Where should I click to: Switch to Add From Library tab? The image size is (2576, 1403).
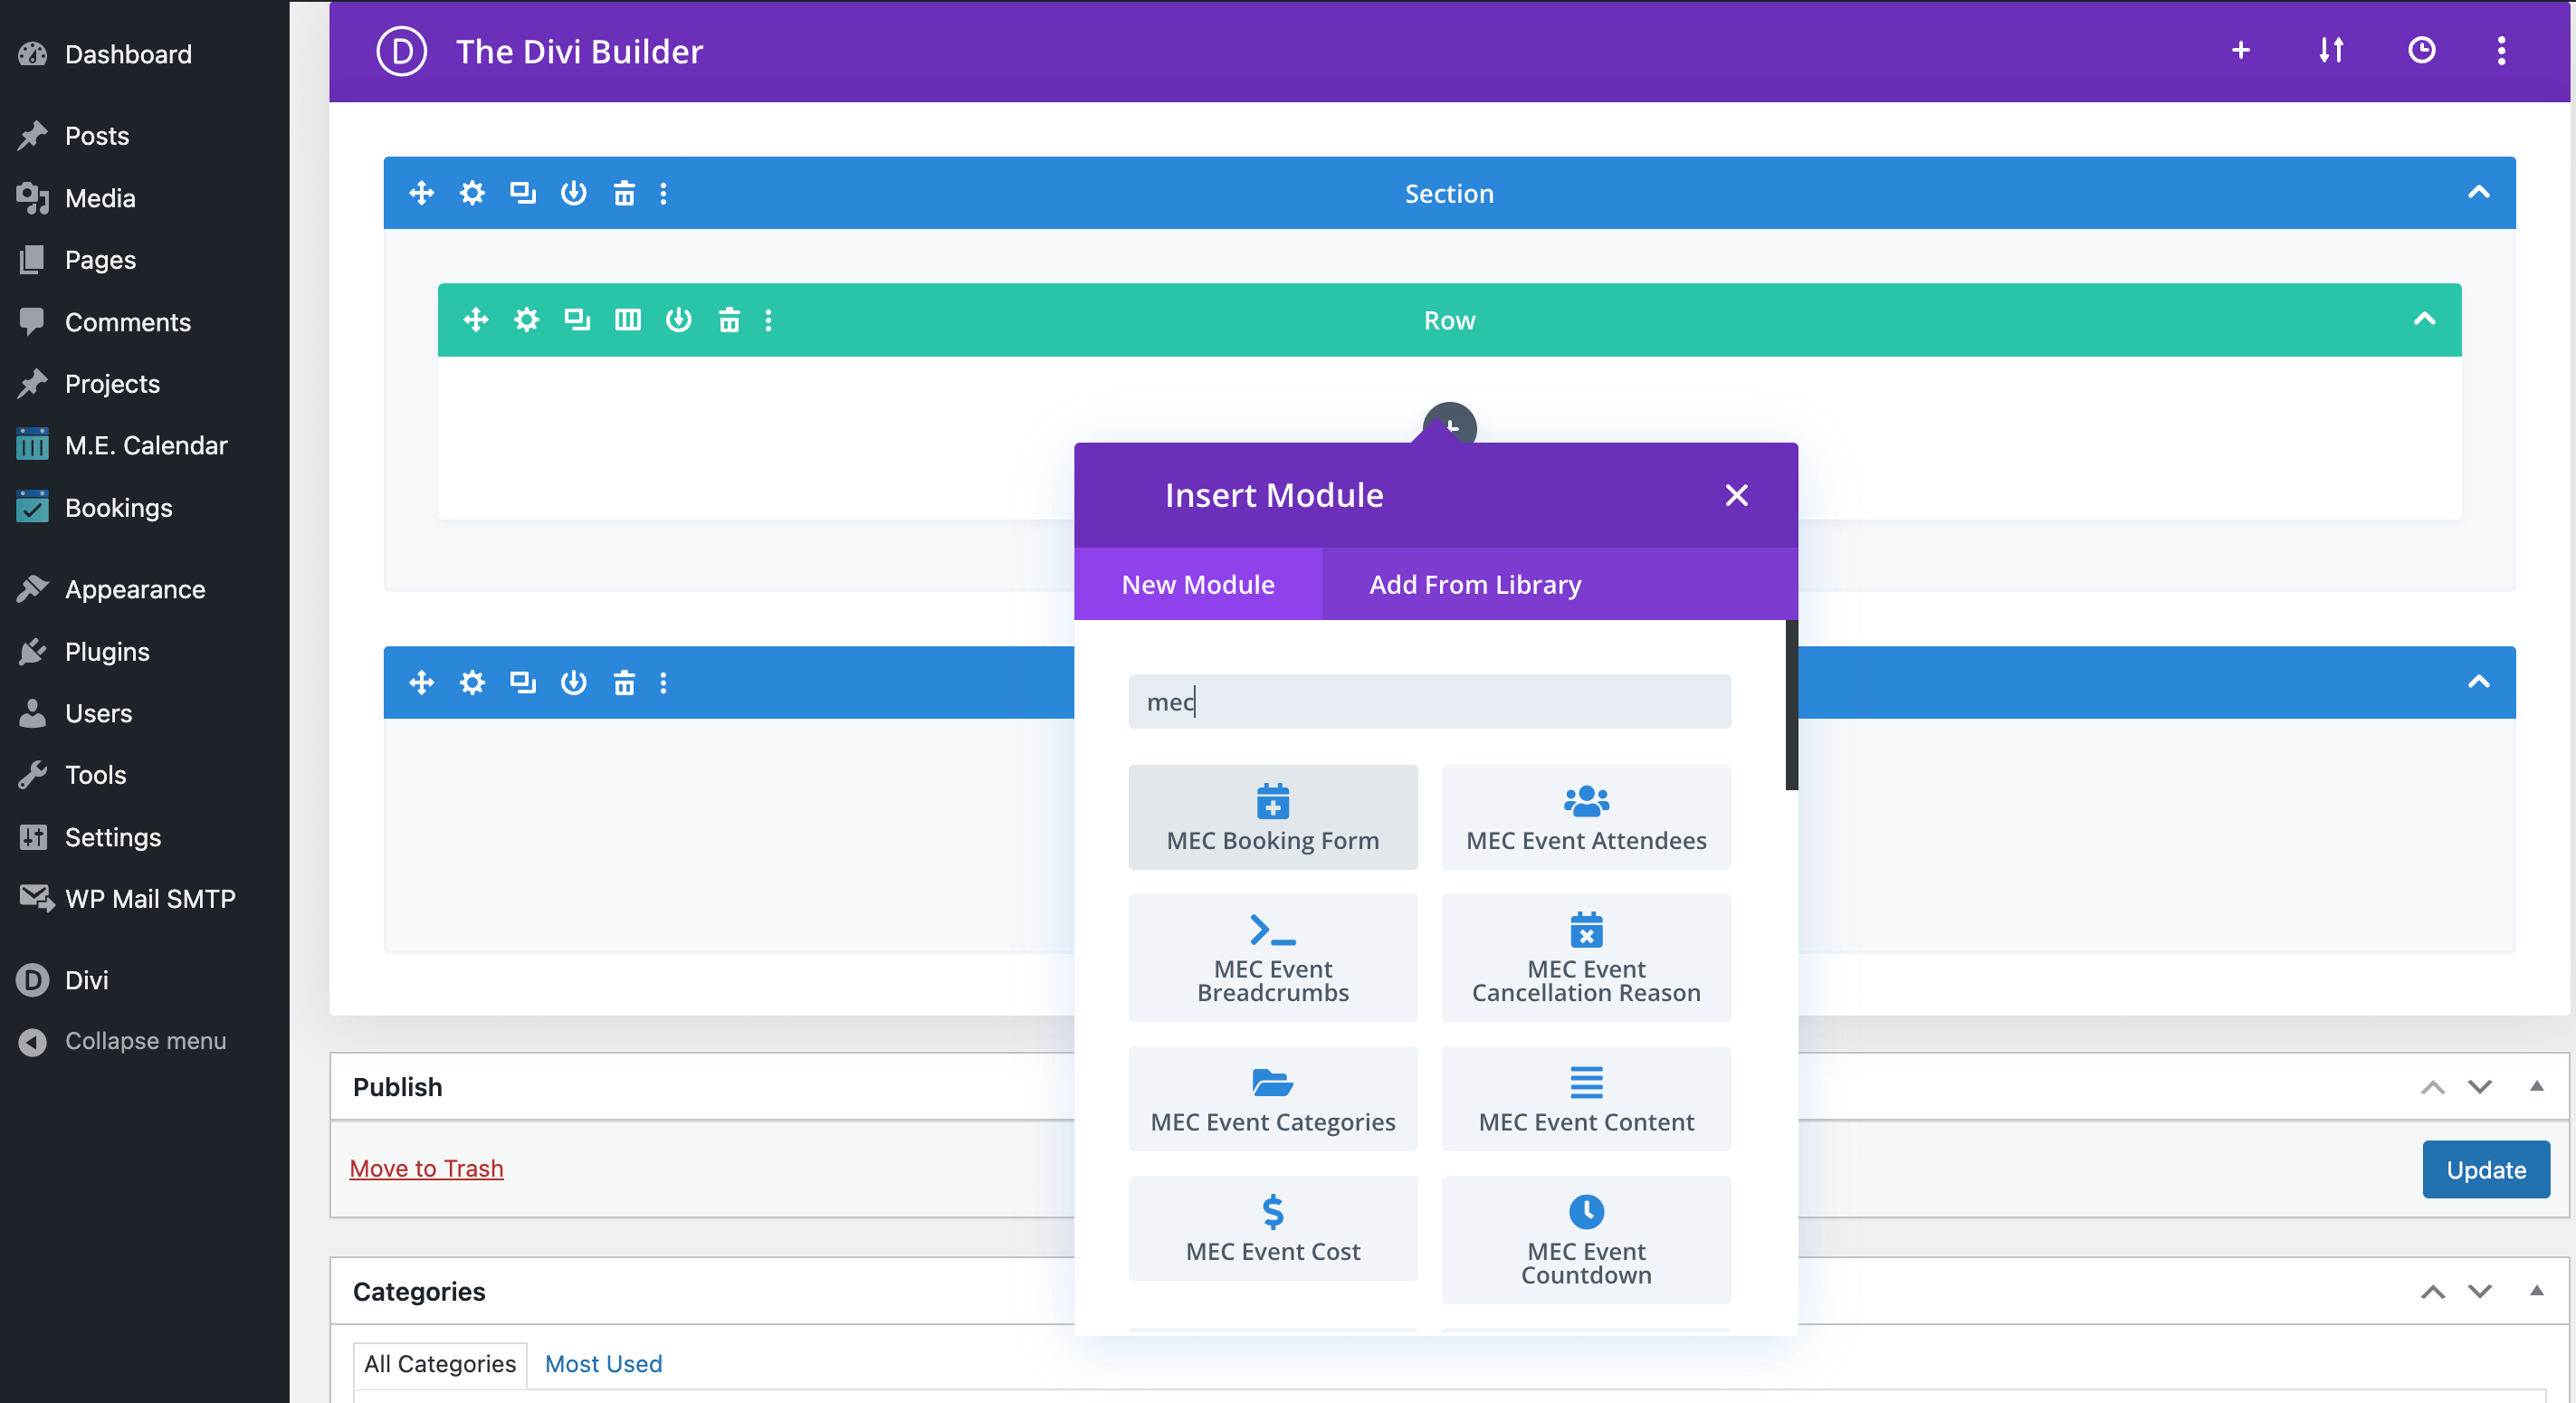coord(1474,584)
